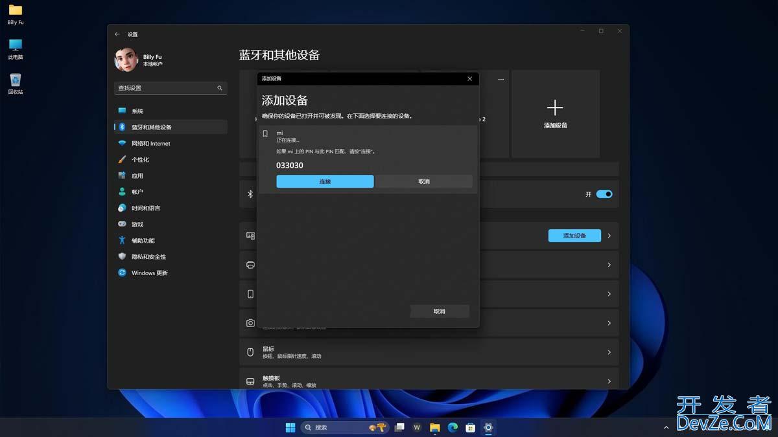Go back using the Settings back arrow
The image size is (778, 437).
point(117,34)
